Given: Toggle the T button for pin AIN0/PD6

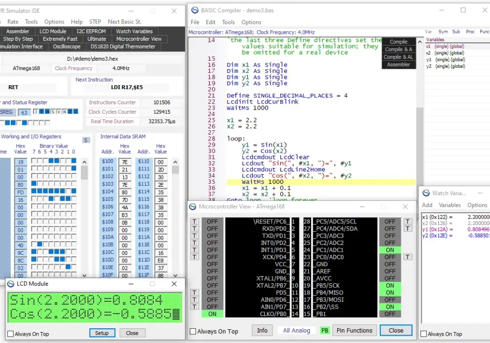Looking at the screenshot, I should click(x=195, y=299).
